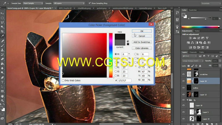Select the Move tool

2,13
